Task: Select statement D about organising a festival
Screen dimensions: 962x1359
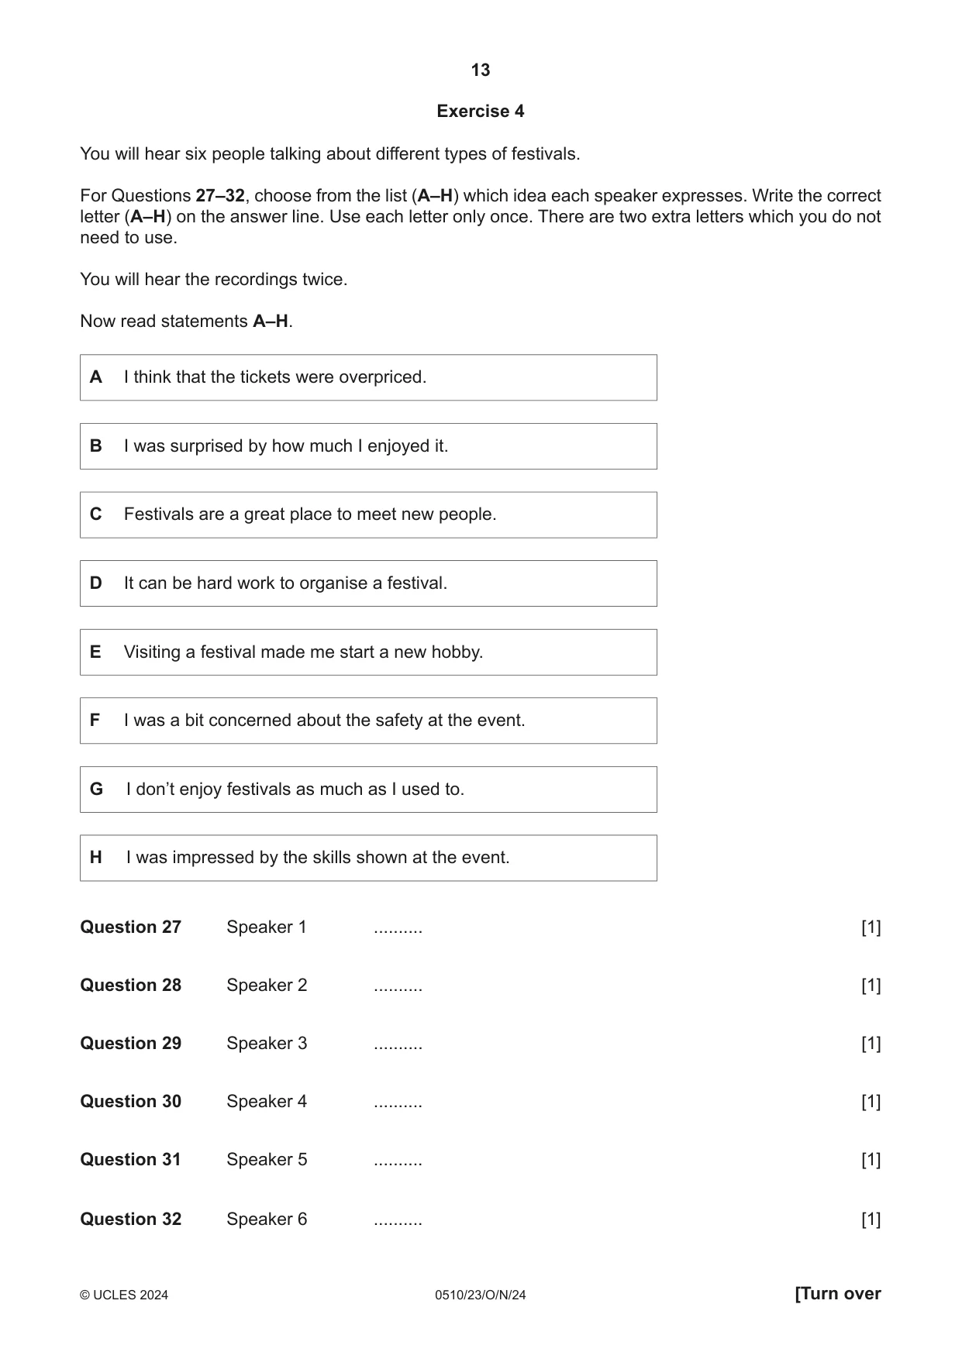Action: tap(368, 583)
